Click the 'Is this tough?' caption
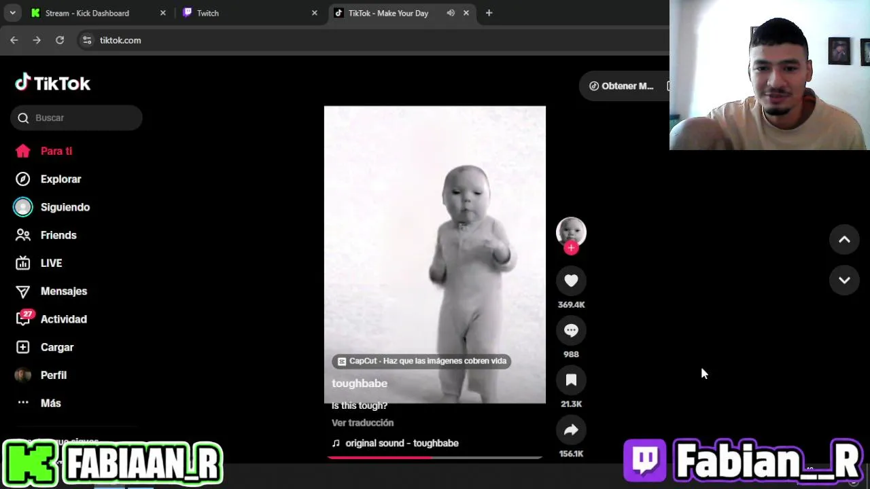This screenshot has height=489, width=870. (360, 405)
